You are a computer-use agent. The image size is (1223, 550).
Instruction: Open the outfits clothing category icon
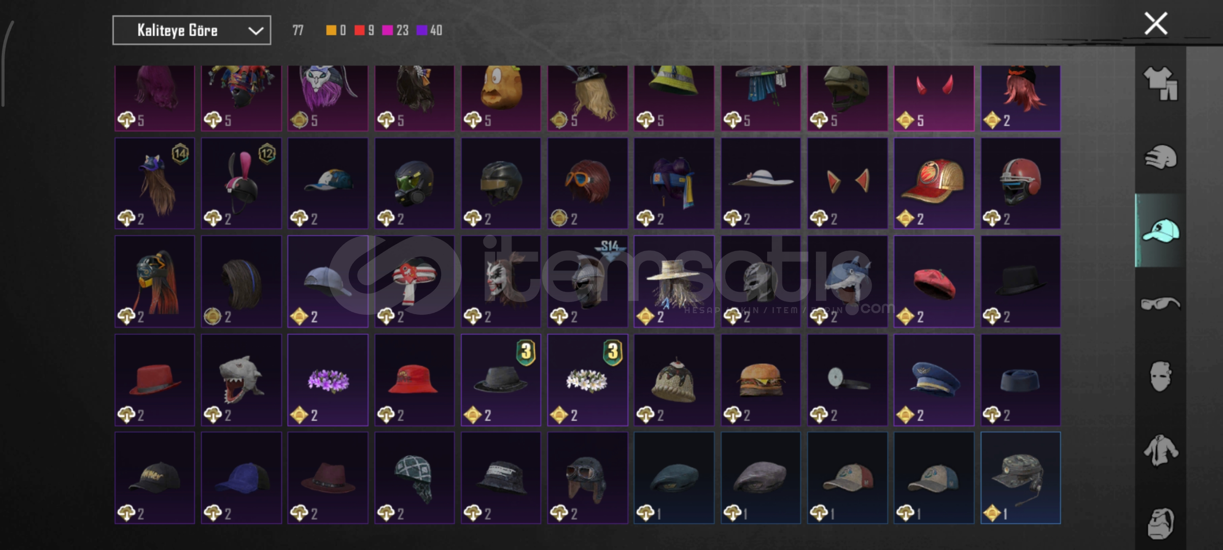coord(1160,83)
